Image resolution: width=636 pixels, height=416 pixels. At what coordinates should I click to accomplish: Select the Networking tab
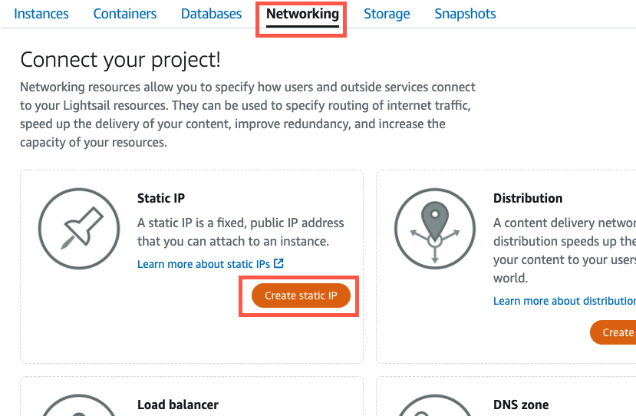pyautogui.click(x=302, y=14)
